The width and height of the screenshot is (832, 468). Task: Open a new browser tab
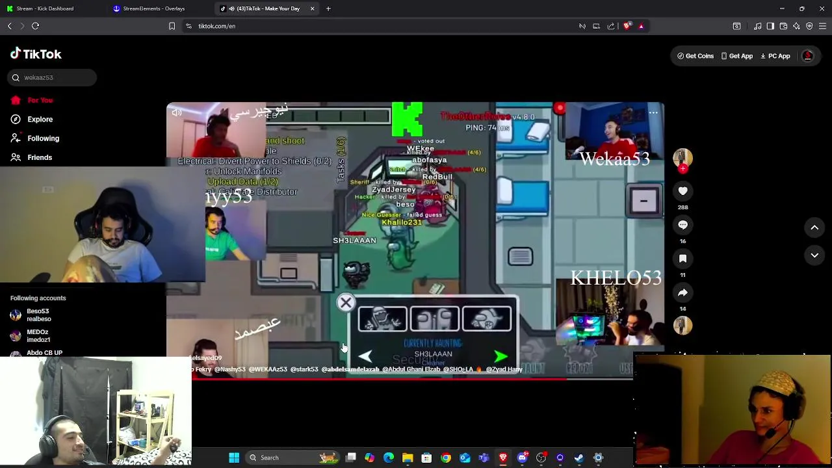328,8
